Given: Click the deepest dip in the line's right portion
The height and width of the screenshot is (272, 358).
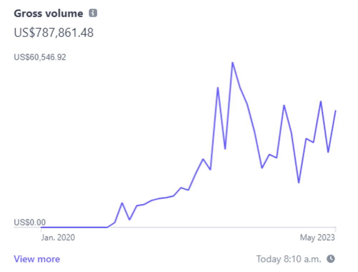Looking at the screenshot, I should [x=299, y=183].
